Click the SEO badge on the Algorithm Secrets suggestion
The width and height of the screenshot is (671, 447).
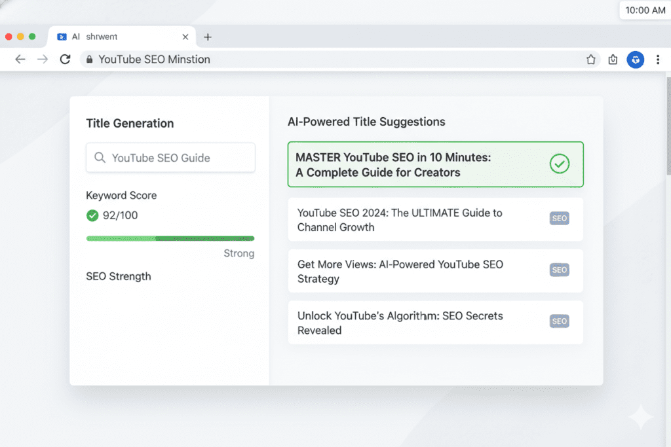(x=559, y=321)
